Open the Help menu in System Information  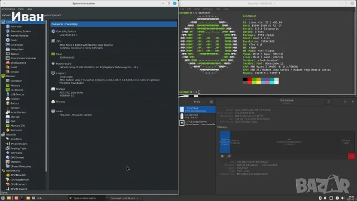(x=29, y=9)
